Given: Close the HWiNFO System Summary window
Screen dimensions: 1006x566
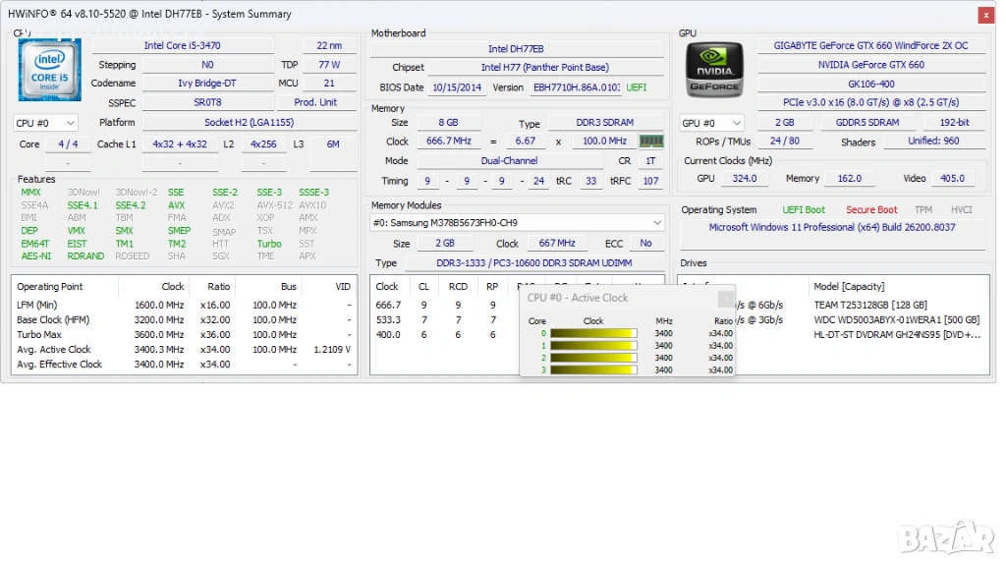Looking at the screenshot, I should (x=985, y=15).
